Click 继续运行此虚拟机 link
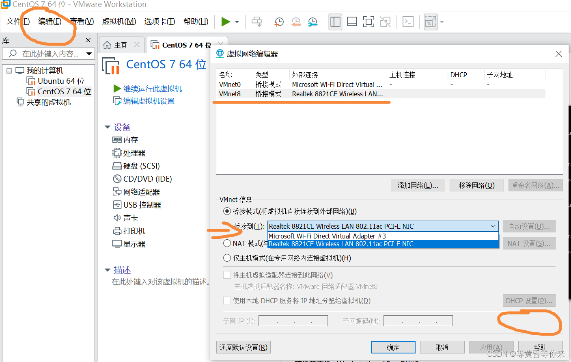The width and height of the screenshot is (571, 362). tap(152, 89)
